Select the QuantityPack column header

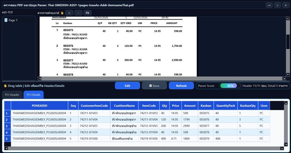(x=226, y=106)
